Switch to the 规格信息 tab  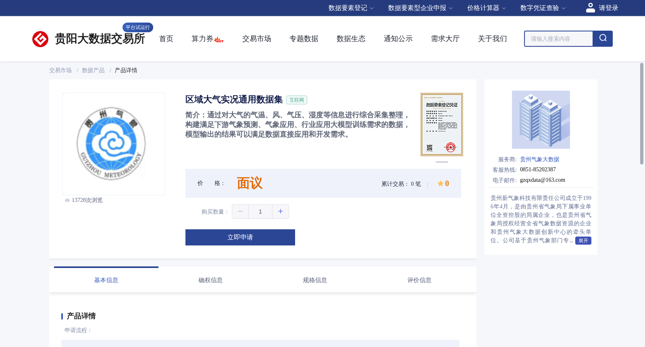click(315, 280)
